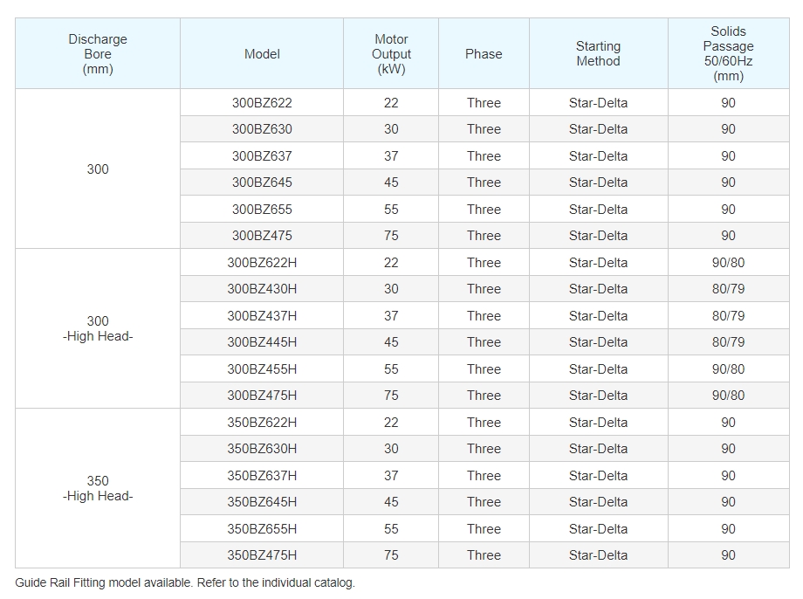Click model 350BZ630H entry
803x599 pixels.
pyautogui.click(x=262, y=449)
